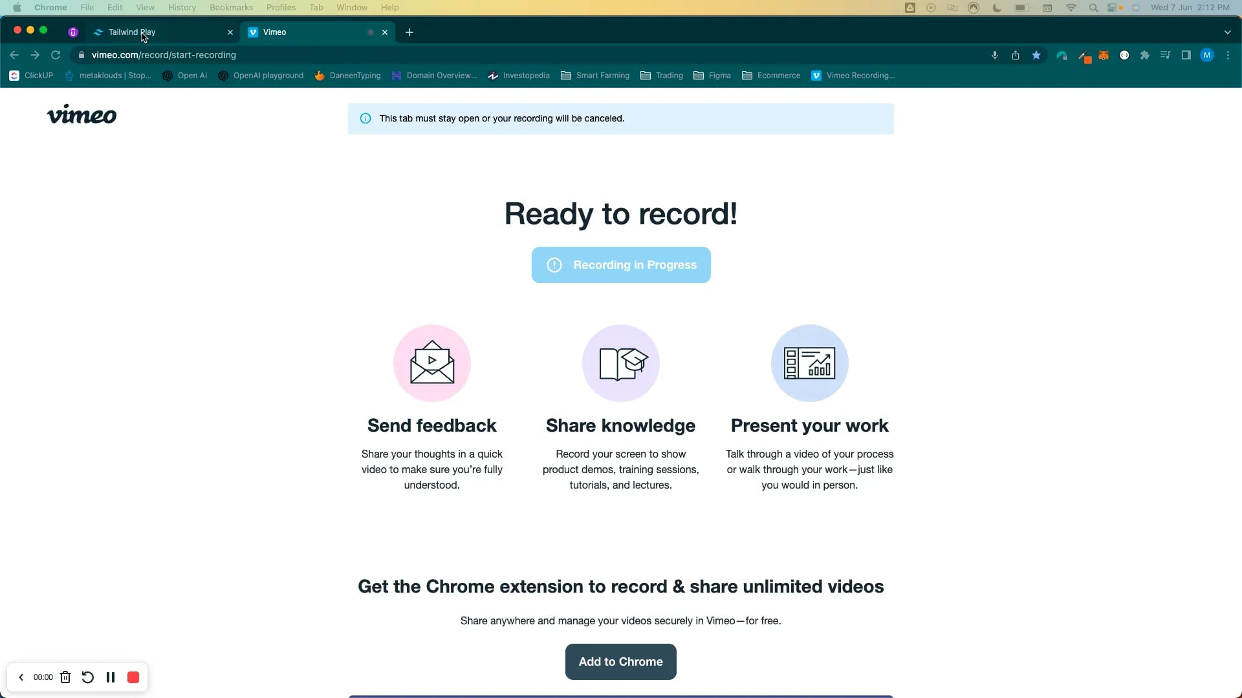Click the restart recording icon
The image size is (1242, 698).
coord(88,677)
